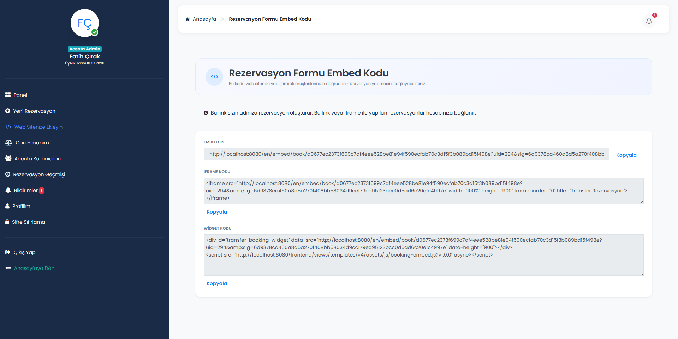Click the EMBED URL label
Screen dimensions: 678x339
pyautogui.click(x=214, y=142)
